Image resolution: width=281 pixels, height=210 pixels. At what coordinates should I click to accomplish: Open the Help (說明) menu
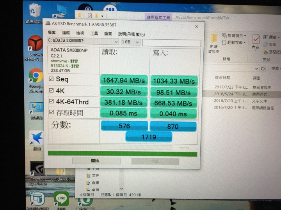(132, 34)
